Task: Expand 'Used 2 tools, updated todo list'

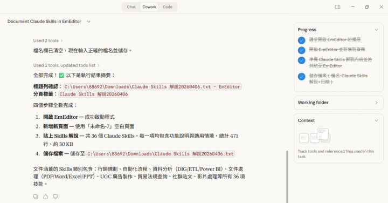Action: click(66, 65)
